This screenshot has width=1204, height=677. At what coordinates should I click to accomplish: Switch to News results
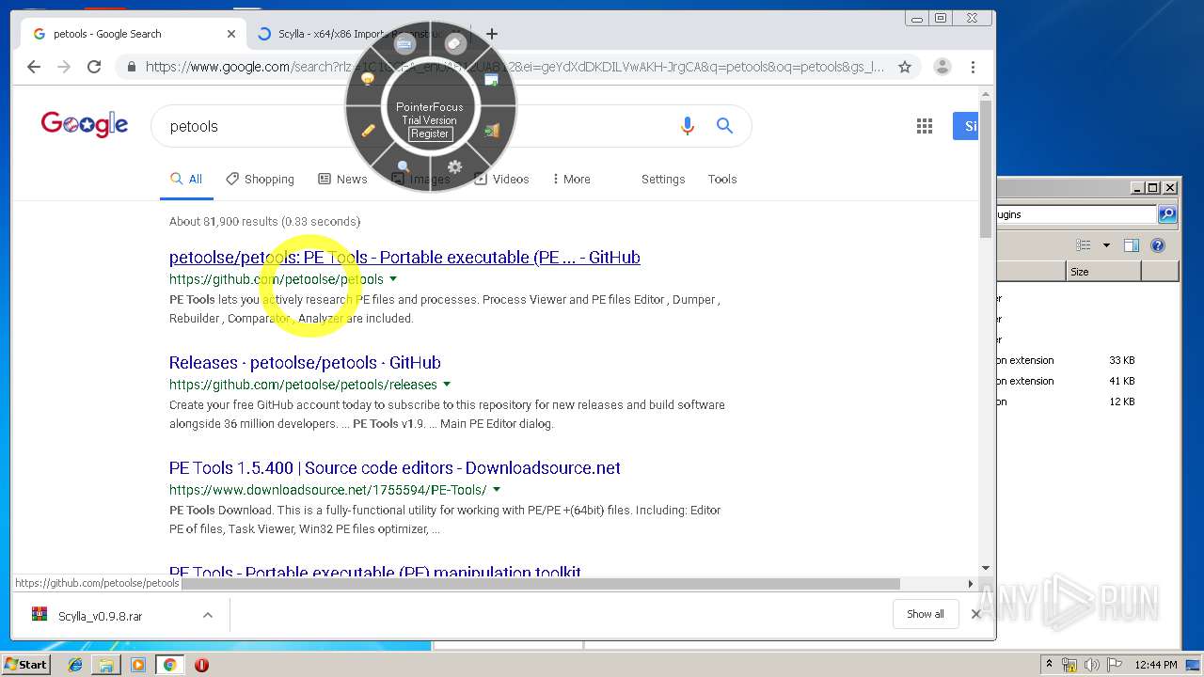(x=342, y=179)
